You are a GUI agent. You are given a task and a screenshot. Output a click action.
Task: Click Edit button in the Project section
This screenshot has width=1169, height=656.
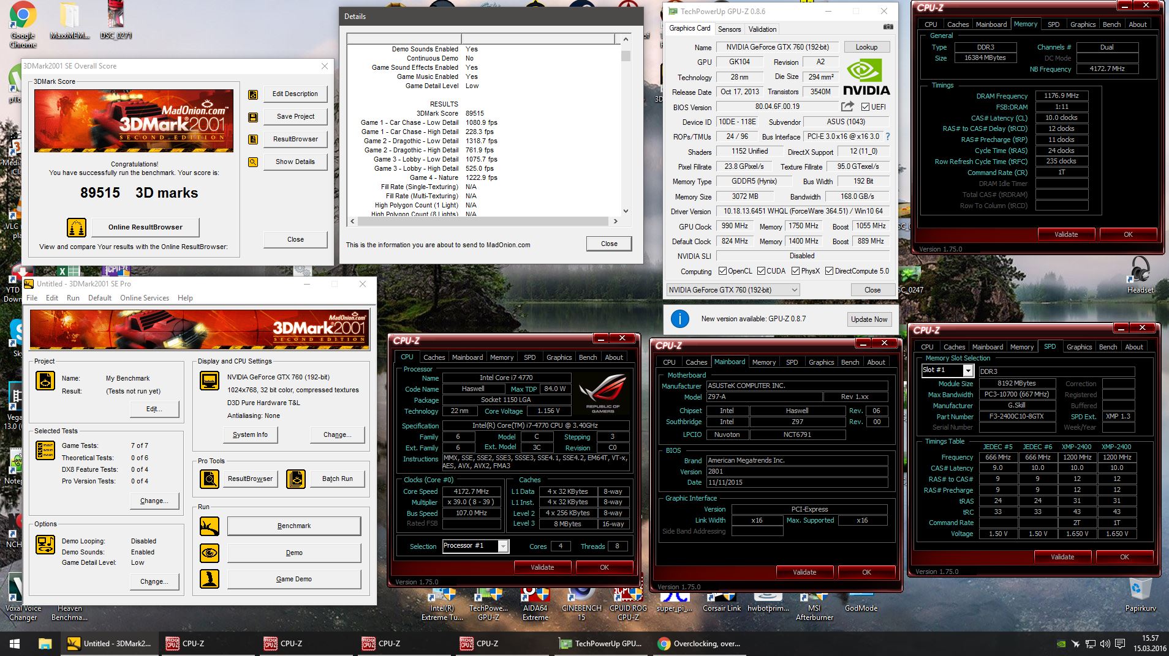click(x=154, y=409)
